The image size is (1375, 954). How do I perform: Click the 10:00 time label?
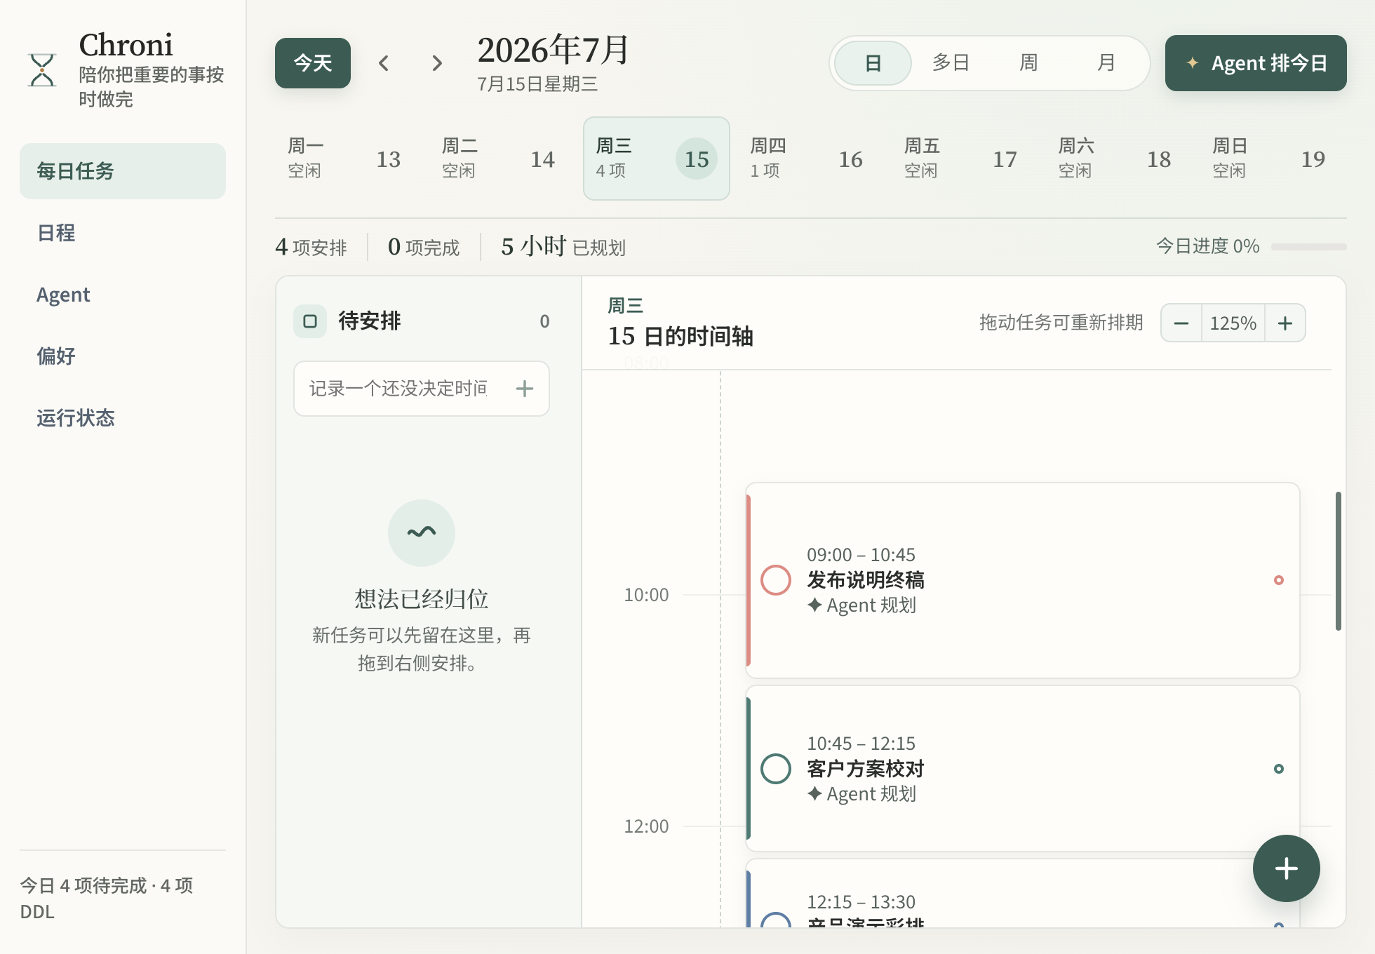(646, 595)
